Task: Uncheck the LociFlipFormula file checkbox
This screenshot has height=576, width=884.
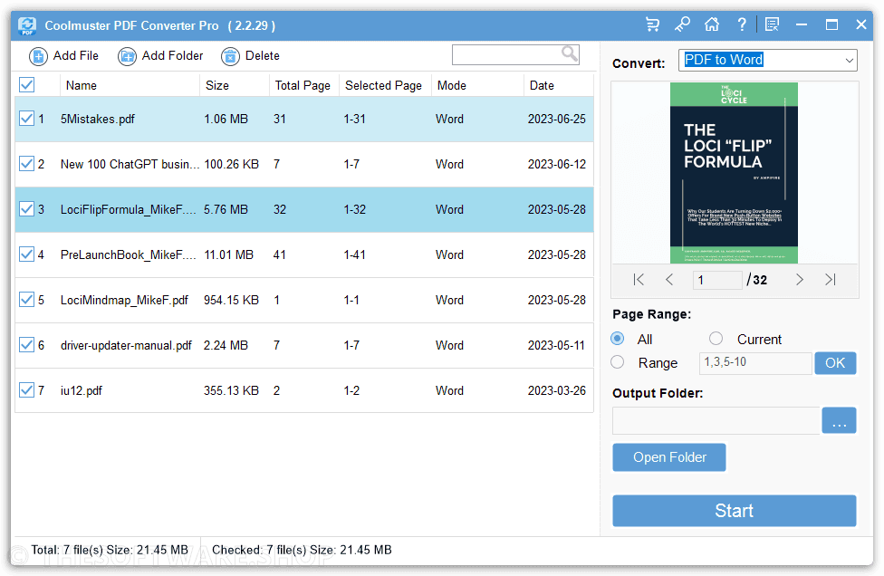Action: [26, 209]
